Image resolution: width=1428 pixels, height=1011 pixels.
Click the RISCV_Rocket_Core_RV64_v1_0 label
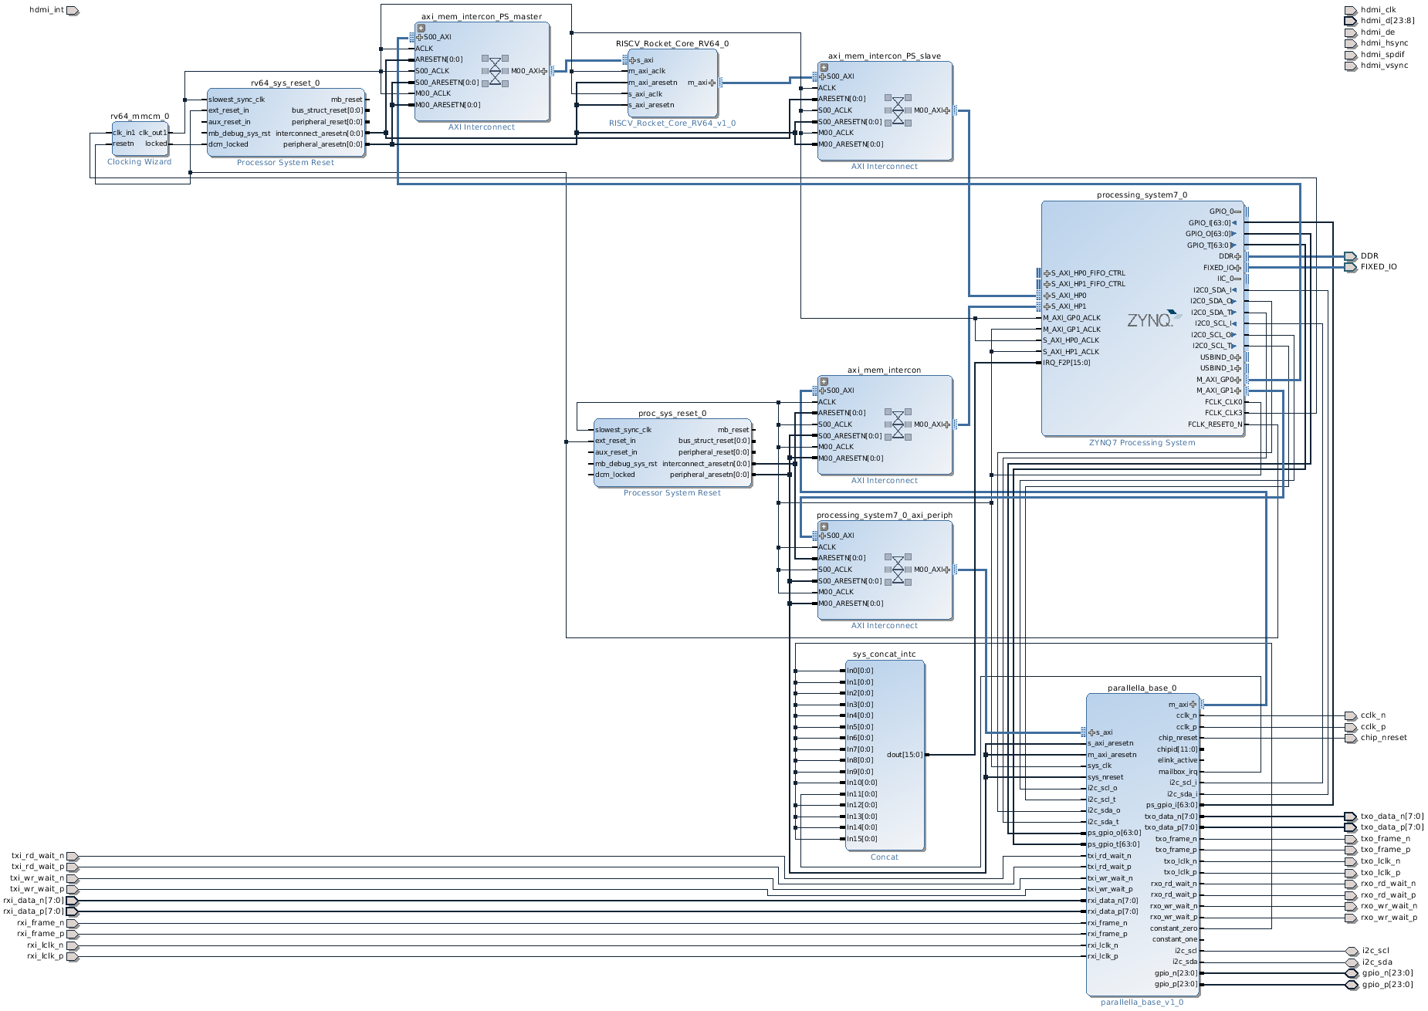tap(672, 123)
